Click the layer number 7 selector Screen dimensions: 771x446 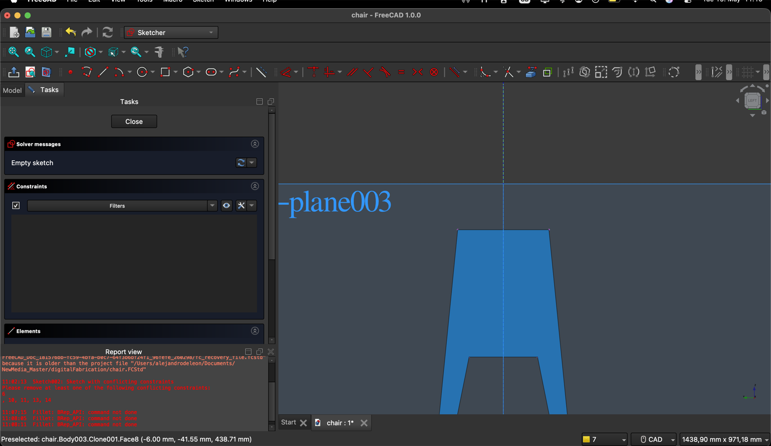pyautogui.click(x=604, y=439)
